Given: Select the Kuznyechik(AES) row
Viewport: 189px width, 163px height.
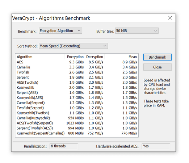Looking at the screenshot, I should tap(77, 97).
